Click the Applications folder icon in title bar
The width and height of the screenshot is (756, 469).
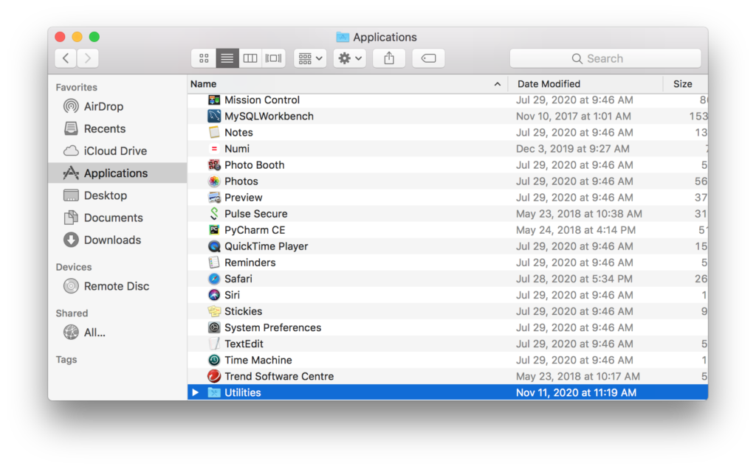click(x=343, y=37)
